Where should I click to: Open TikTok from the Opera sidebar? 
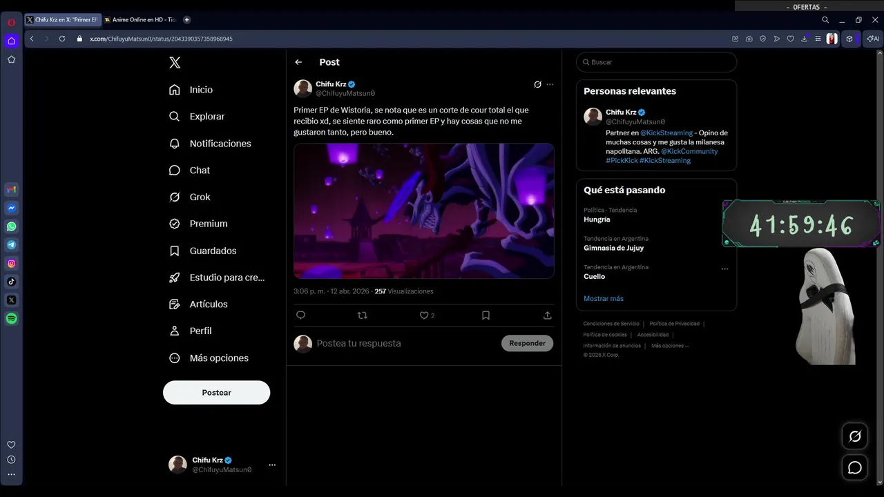[11, 282]
